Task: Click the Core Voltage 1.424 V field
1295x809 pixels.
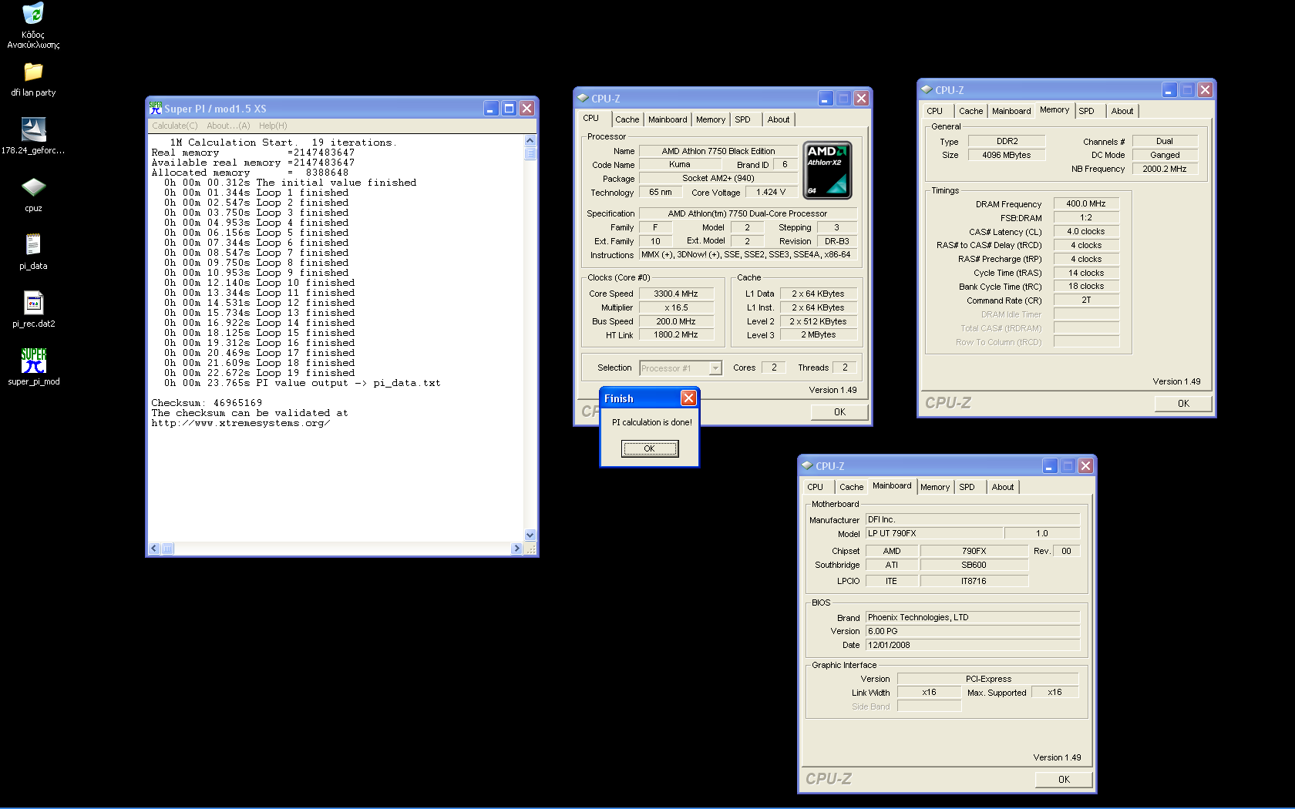Action: (x=771, y=193)
